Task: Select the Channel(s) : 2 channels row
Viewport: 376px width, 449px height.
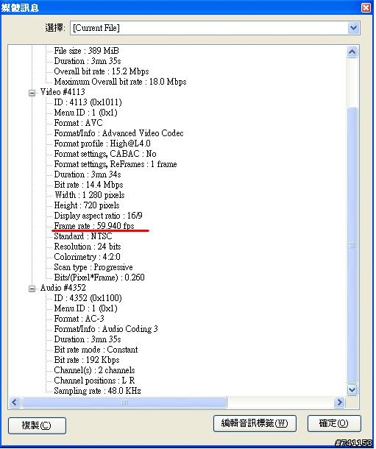Action: (x=94, y=370)
